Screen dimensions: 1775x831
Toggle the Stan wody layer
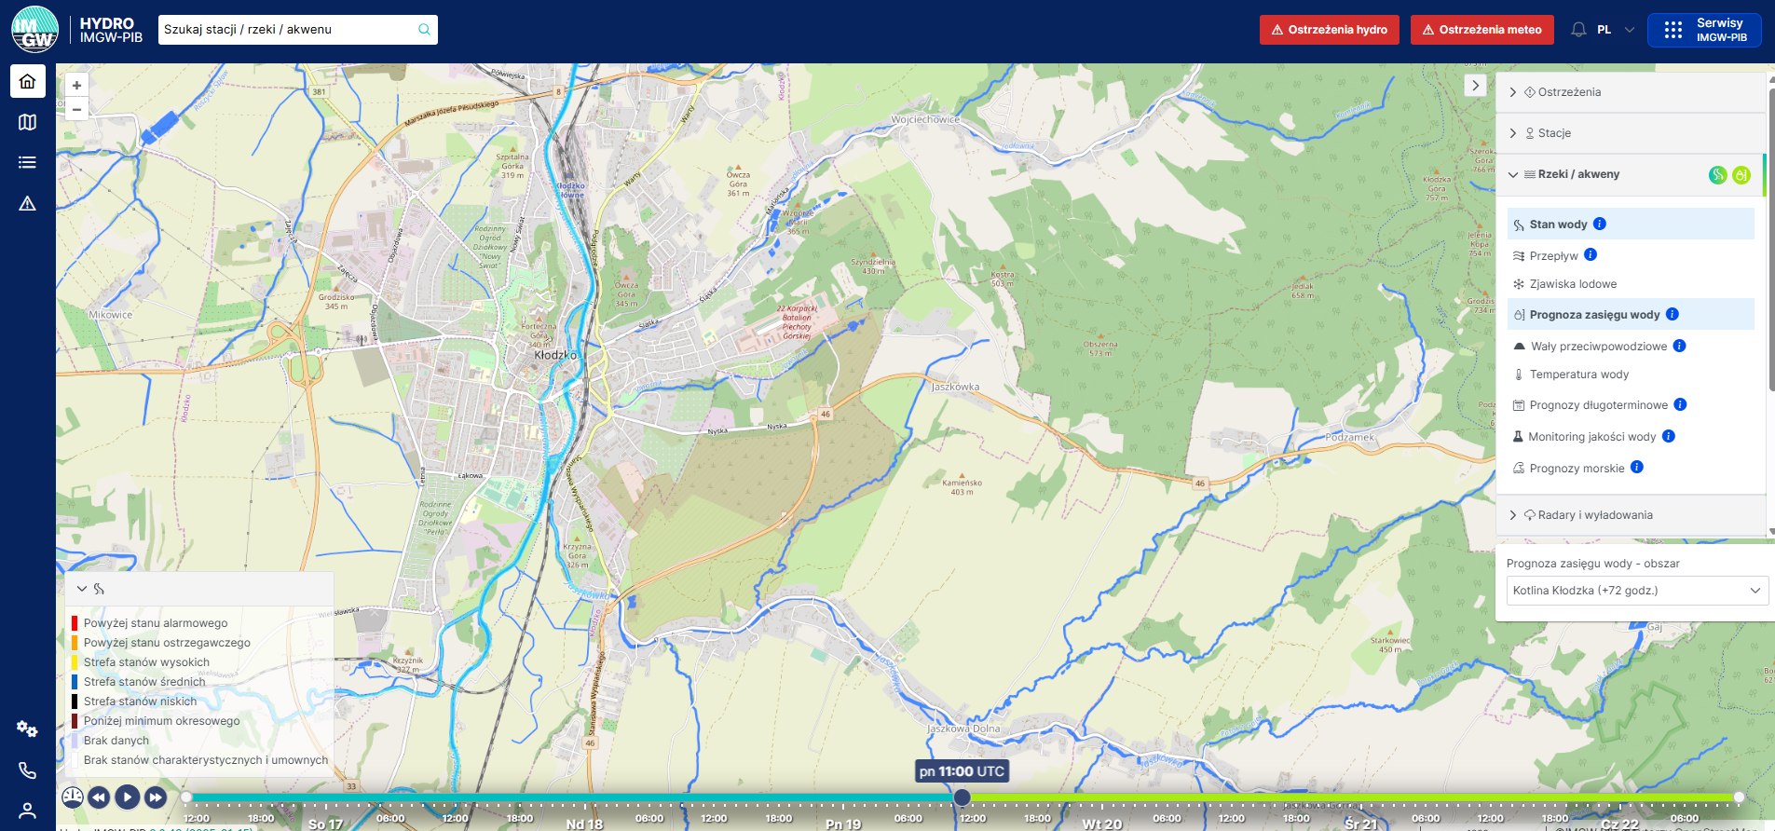click(x=1558, y=225)
